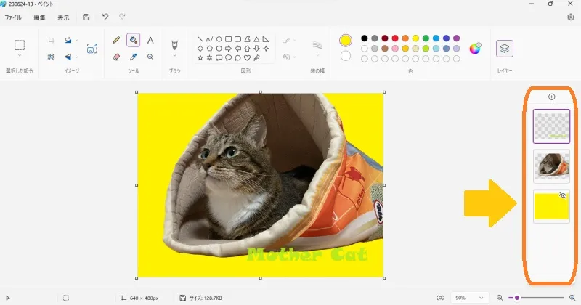Viewport: 581px width, 305px height.
Task: Open the Edit colors wheel
Action: coord(475,49)
